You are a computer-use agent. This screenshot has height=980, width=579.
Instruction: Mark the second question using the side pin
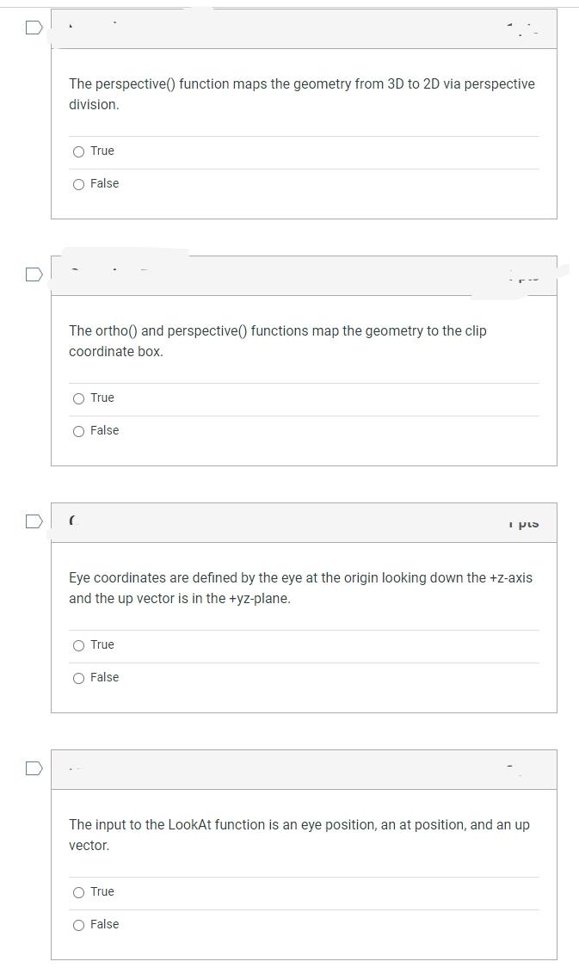click(33, 274)
